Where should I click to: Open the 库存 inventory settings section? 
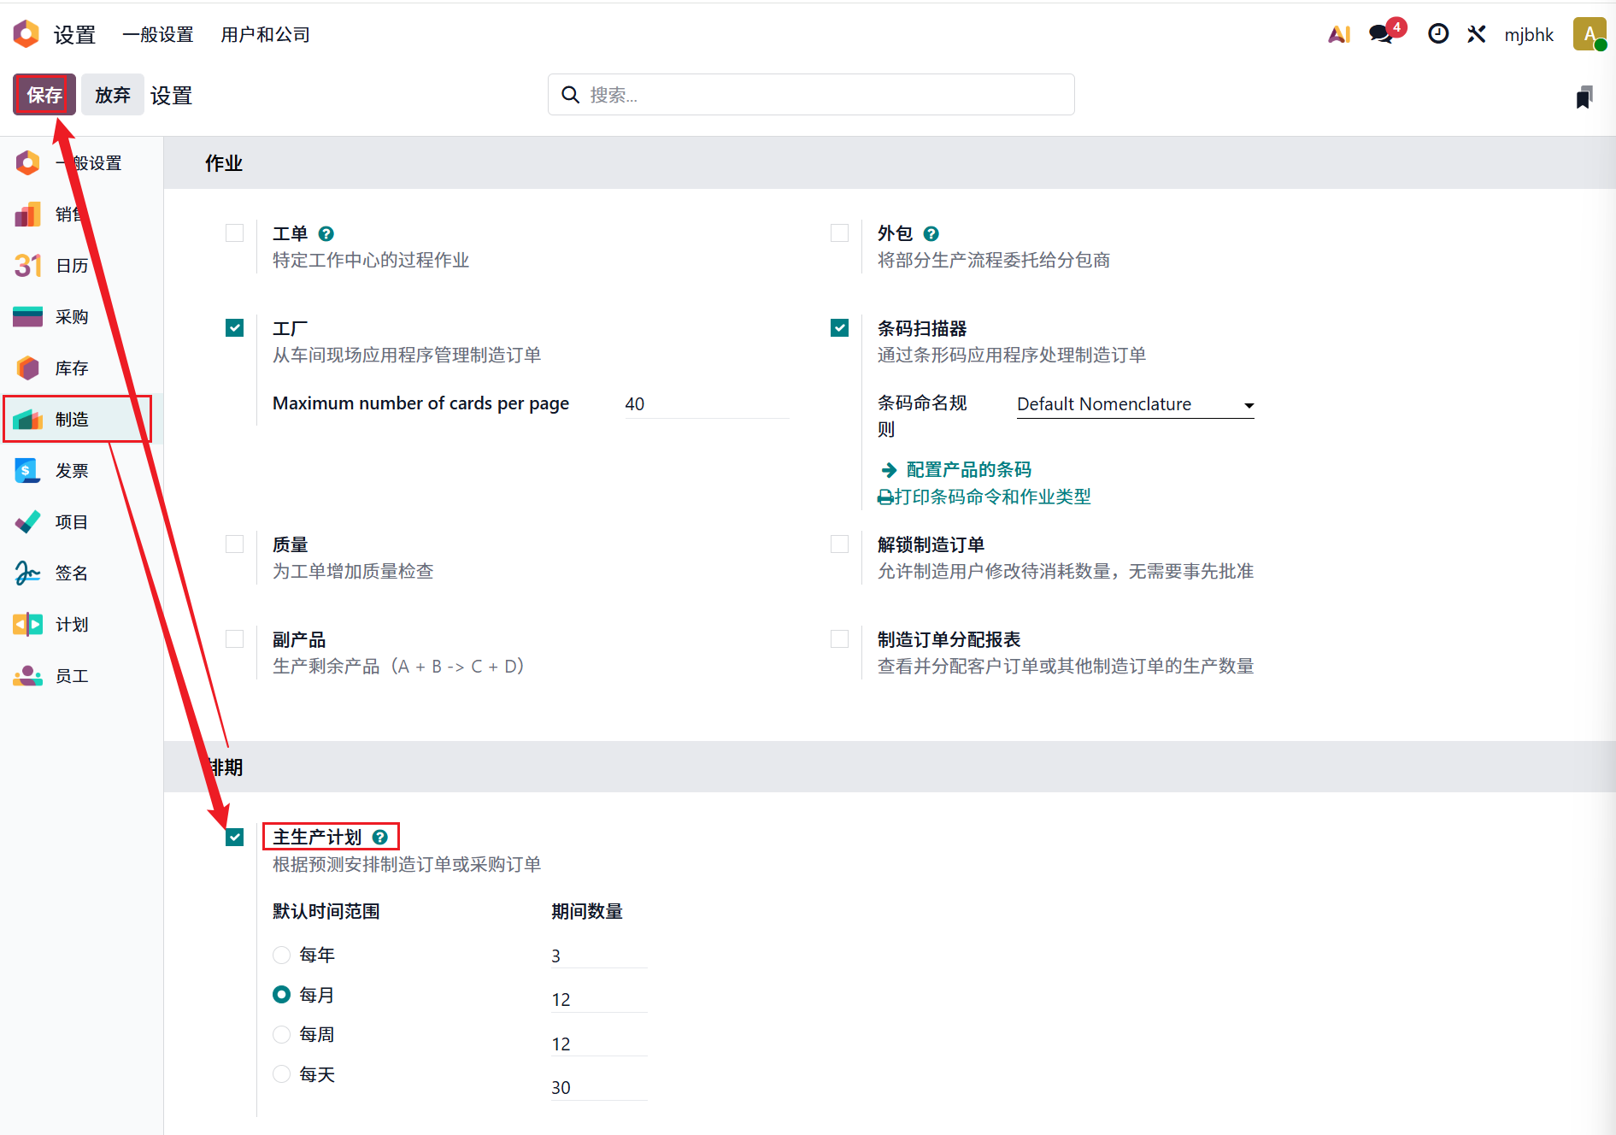72,368
